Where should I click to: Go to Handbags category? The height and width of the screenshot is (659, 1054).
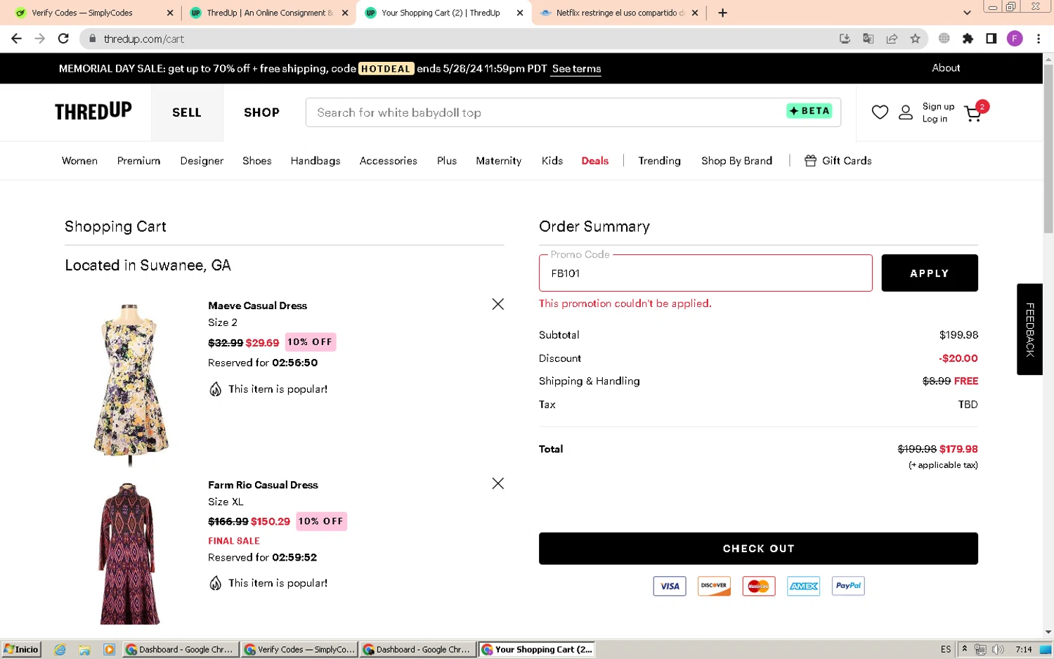(x=315, y=161)
